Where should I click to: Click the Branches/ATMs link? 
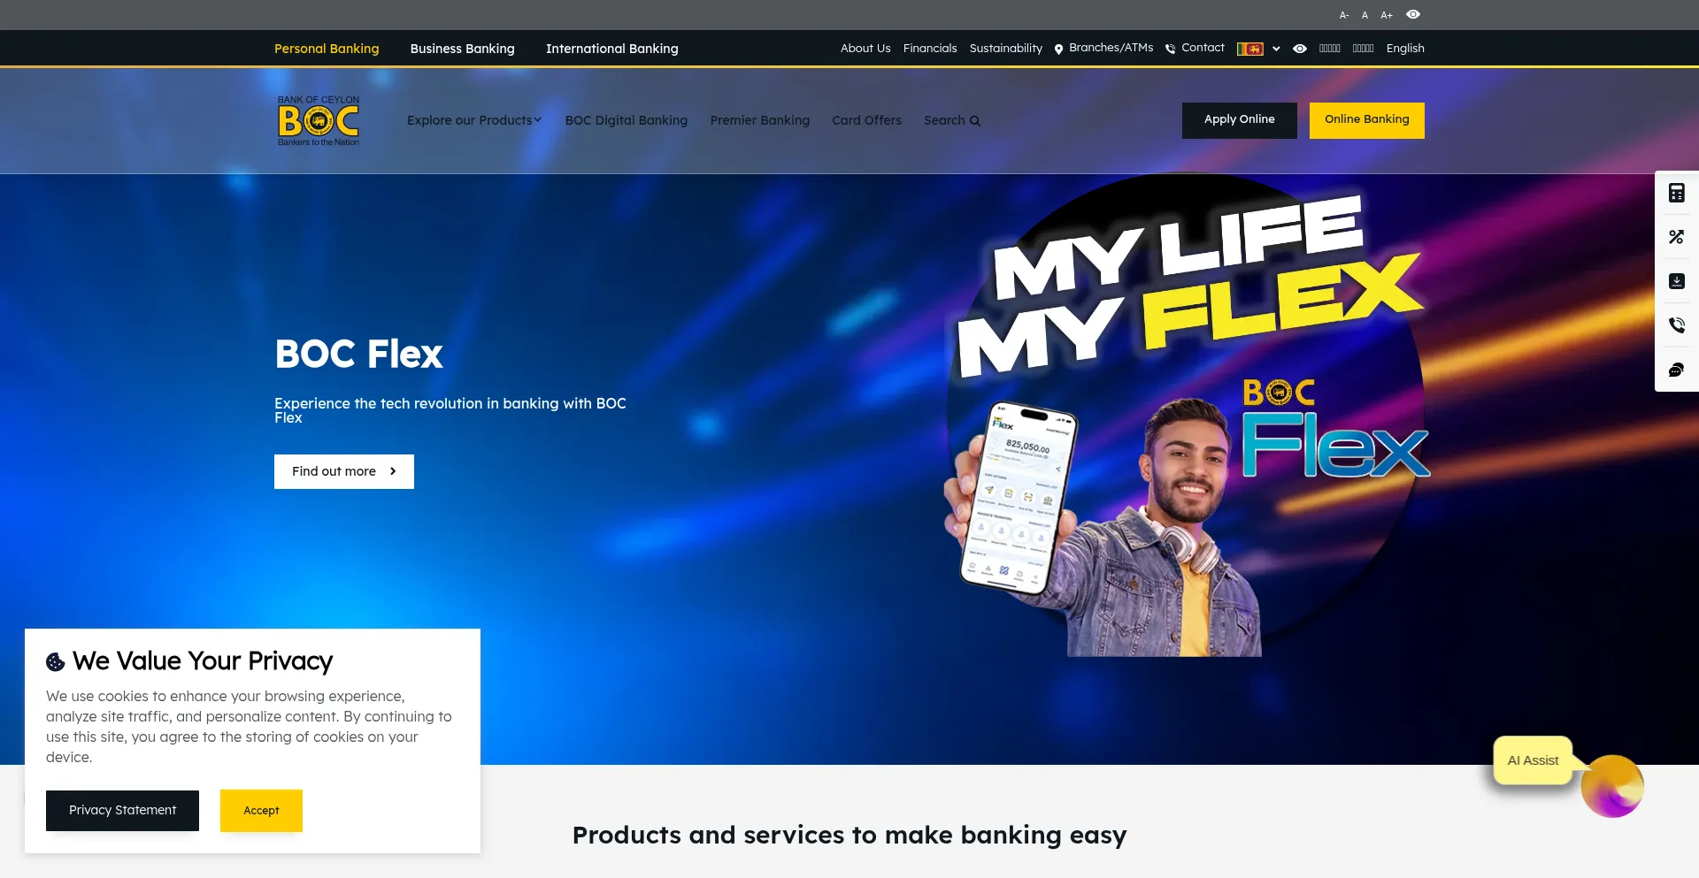tap(1110, 48)
